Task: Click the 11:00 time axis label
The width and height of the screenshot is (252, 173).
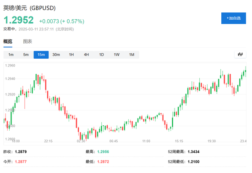Action: (x=146, y=141)
